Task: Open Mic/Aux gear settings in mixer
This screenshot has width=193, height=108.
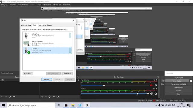Action: coord(156,94)
